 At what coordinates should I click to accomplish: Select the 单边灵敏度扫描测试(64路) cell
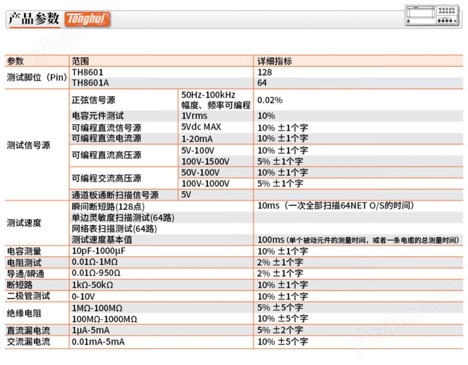click(123, 217)
